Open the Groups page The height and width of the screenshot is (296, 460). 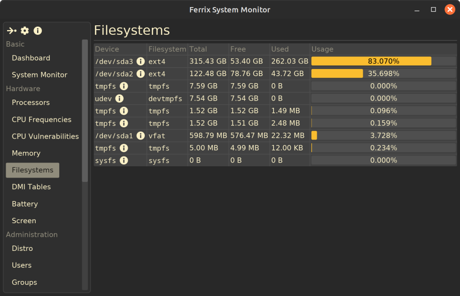pos(24,282)
